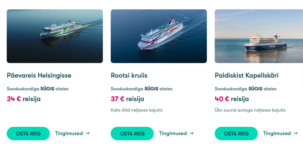The image size is (303, 144).
Task: Click the 34 € reisija price
Action: 24,99
